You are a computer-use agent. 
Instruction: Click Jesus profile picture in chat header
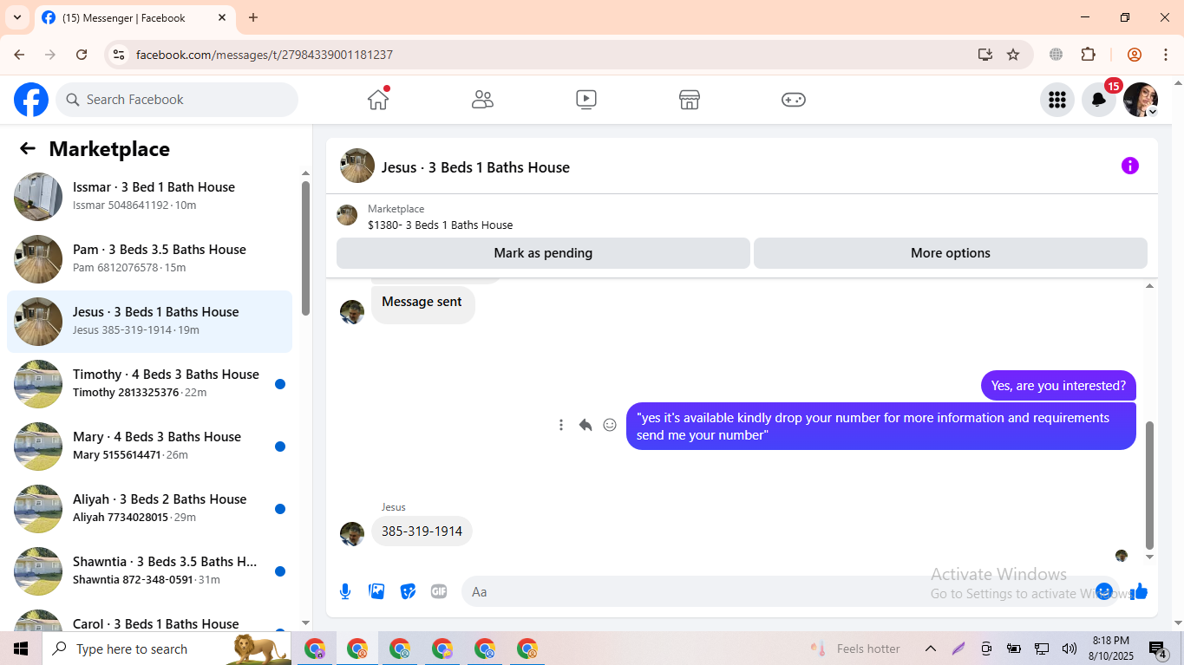(357, 166)
